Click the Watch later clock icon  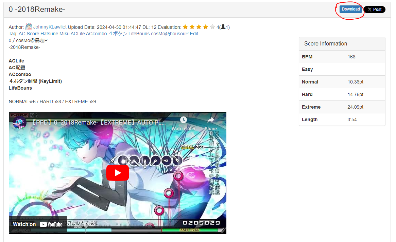click(184, 120)
